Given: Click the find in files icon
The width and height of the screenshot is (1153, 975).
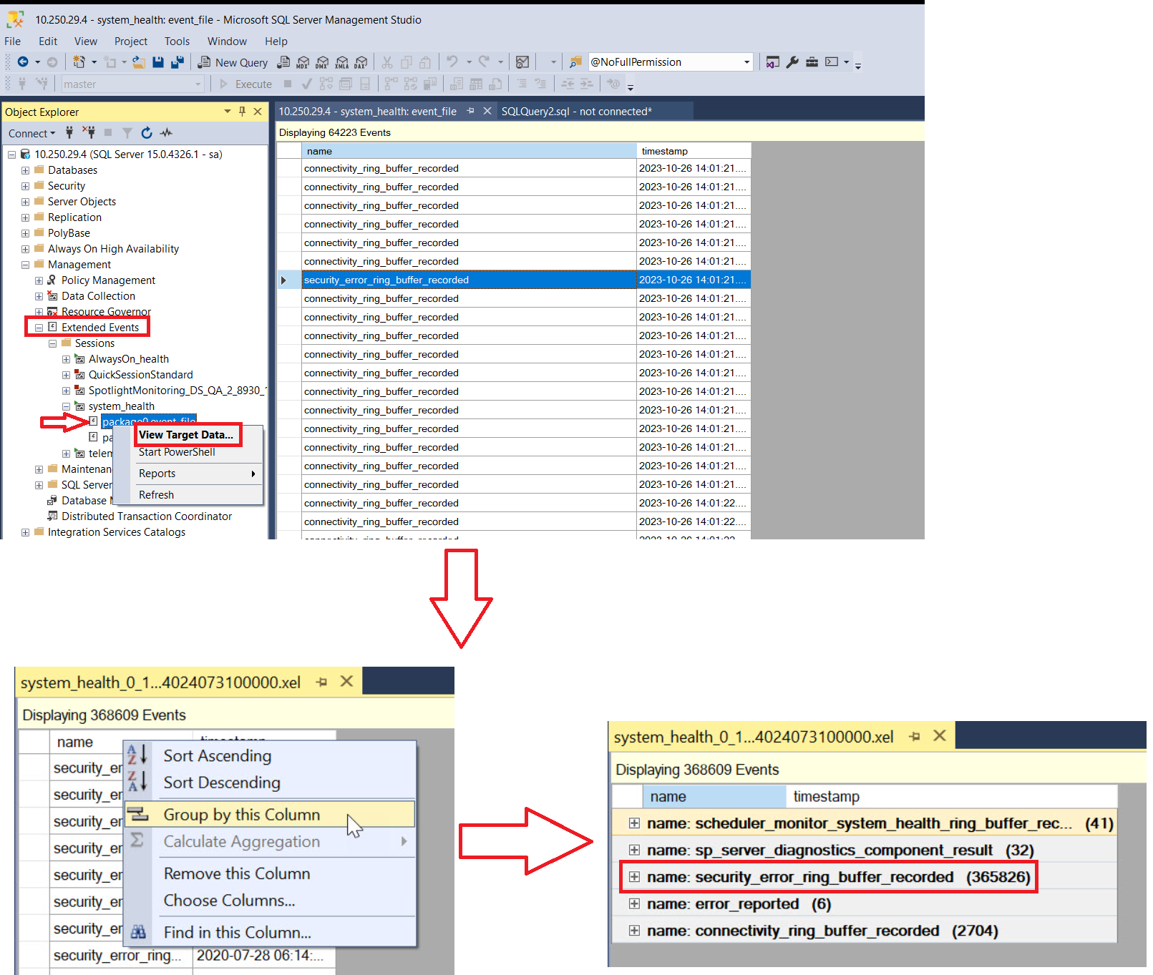Looking at the screenshot, I should click(x=575, y=62).
